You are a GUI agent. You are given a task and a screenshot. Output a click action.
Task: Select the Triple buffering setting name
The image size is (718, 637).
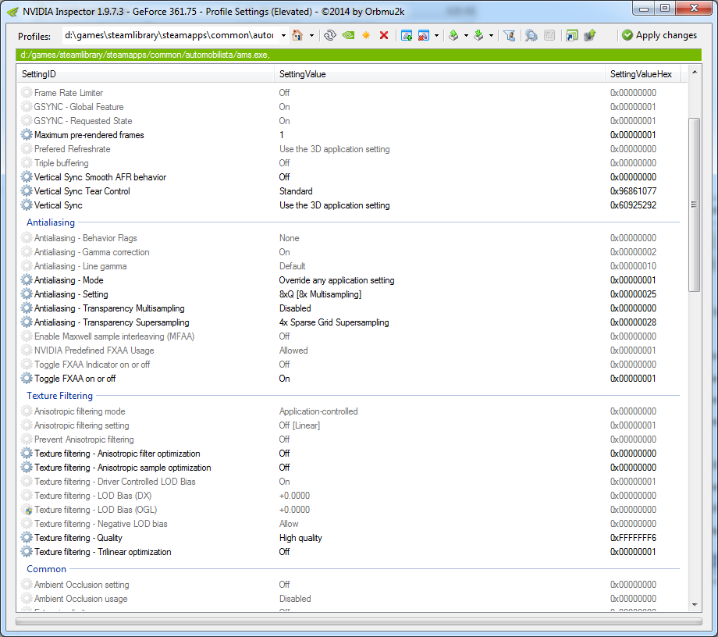(x=62, y=163)
